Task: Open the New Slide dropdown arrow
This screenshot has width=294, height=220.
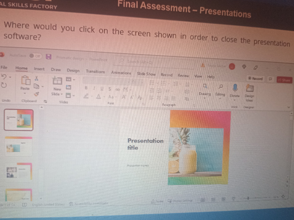Action: [62, 94]
